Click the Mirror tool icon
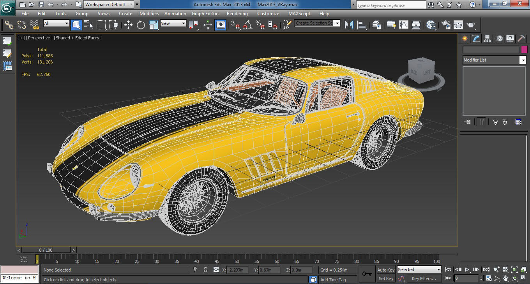Viewport: 530px width, 284px height. pos(349,25)
